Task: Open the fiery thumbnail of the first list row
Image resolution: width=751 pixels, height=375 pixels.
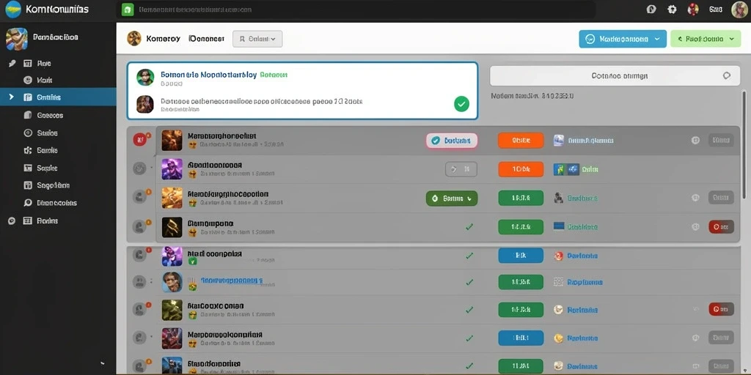Action: (x=172, y=140)
